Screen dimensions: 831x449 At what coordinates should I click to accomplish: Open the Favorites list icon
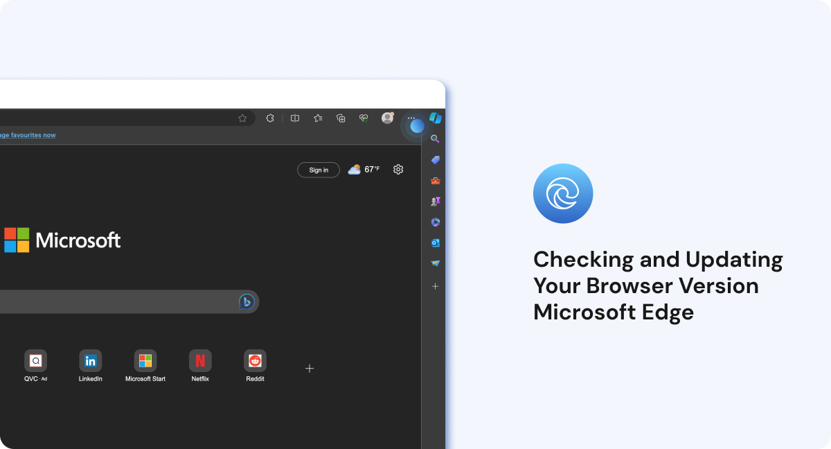318,118
